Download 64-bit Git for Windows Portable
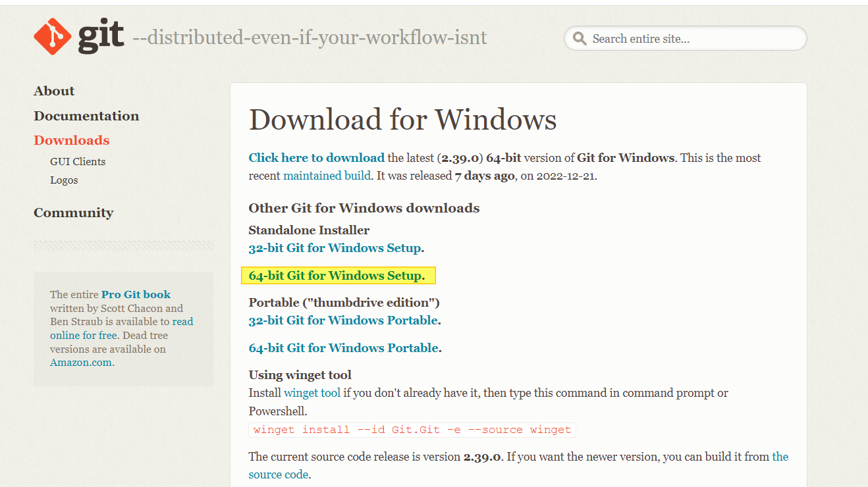 344,348
